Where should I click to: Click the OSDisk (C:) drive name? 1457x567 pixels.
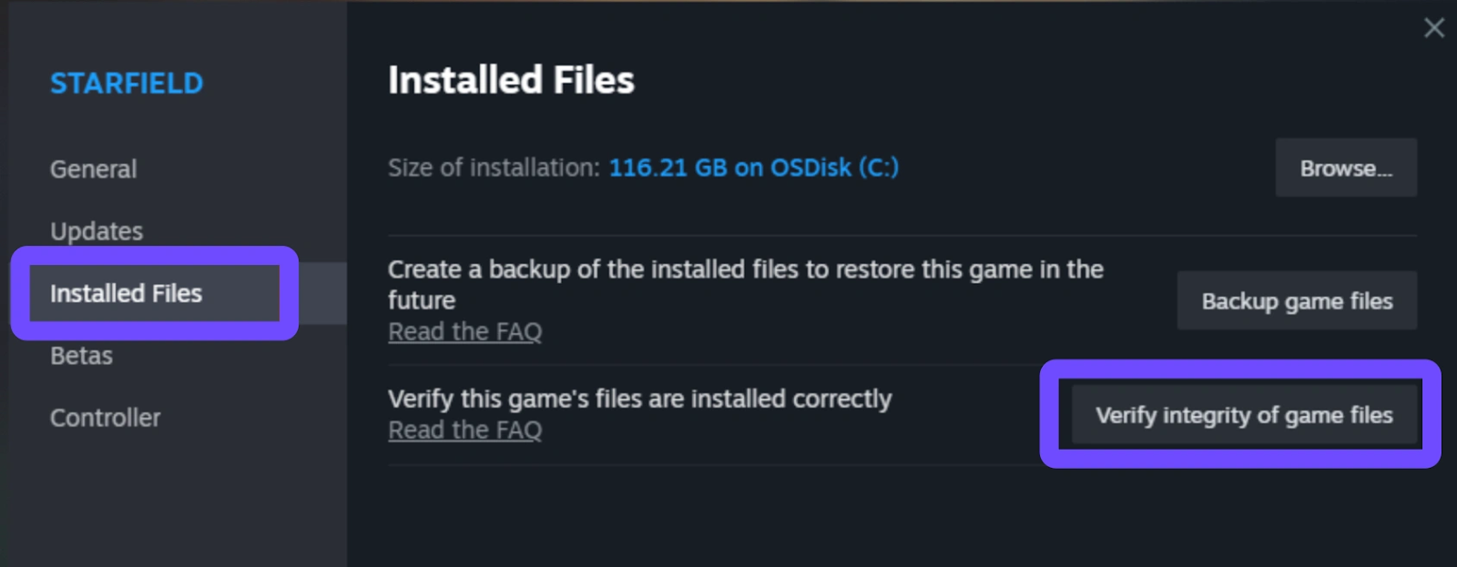[x=834, y=167]
